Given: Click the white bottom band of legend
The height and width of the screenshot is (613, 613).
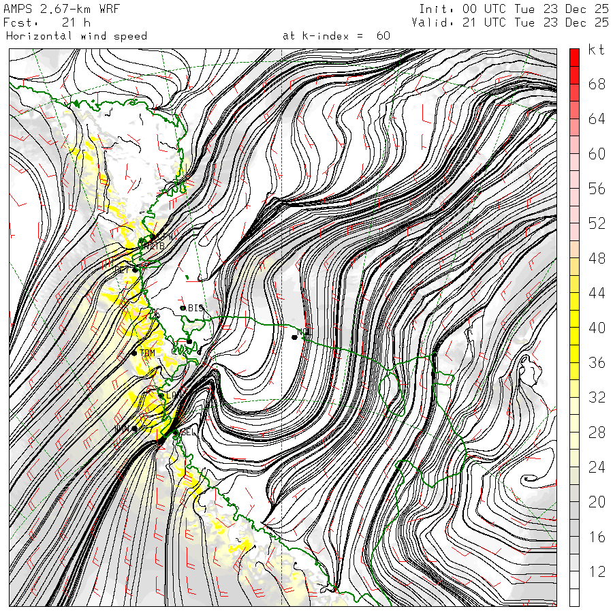Looking at the screenshot, I should click(574, 597).
